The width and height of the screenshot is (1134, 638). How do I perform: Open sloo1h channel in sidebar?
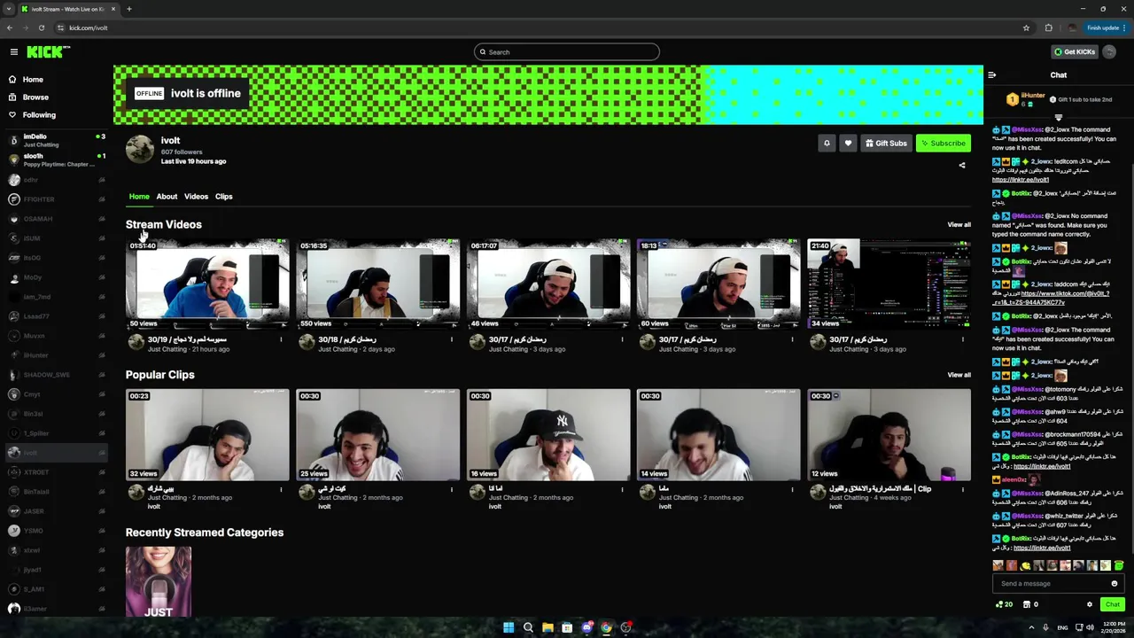tap(57, 159)
